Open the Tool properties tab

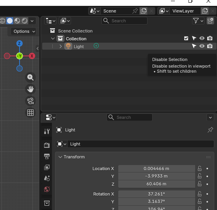tap(46, 131)
